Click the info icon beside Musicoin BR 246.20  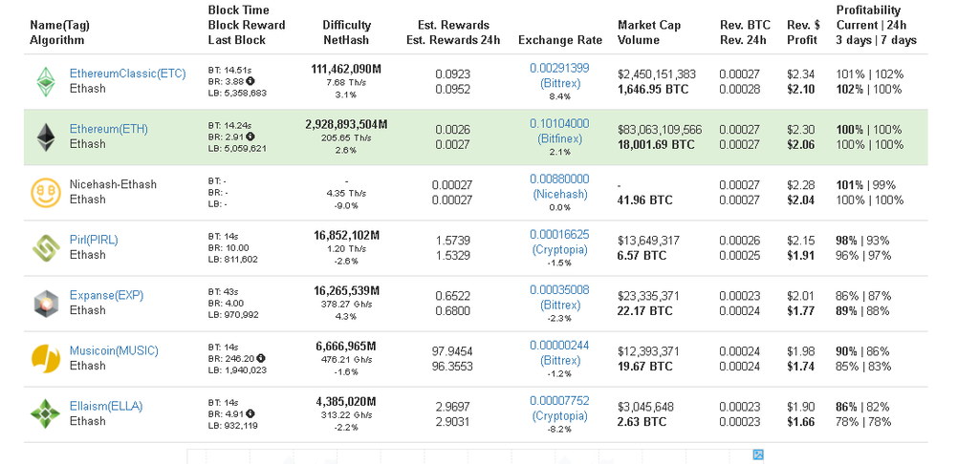click(260, 359)
